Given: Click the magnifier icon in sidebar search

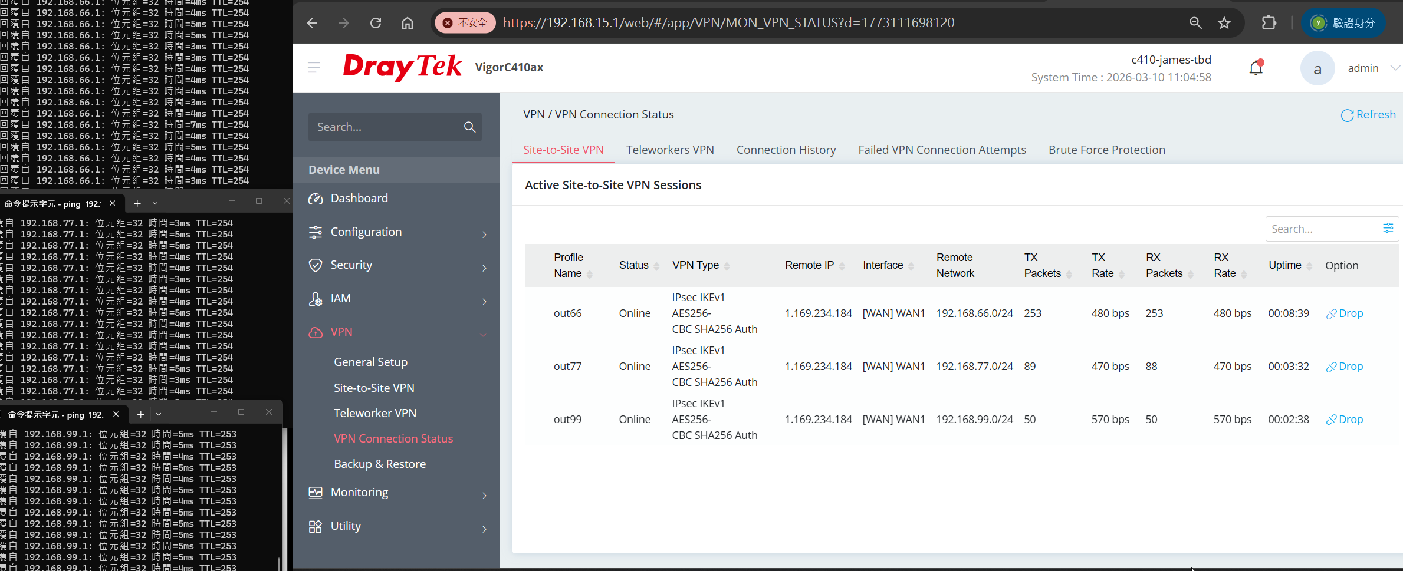Looking at the screenshot, I should click(469, 127).
